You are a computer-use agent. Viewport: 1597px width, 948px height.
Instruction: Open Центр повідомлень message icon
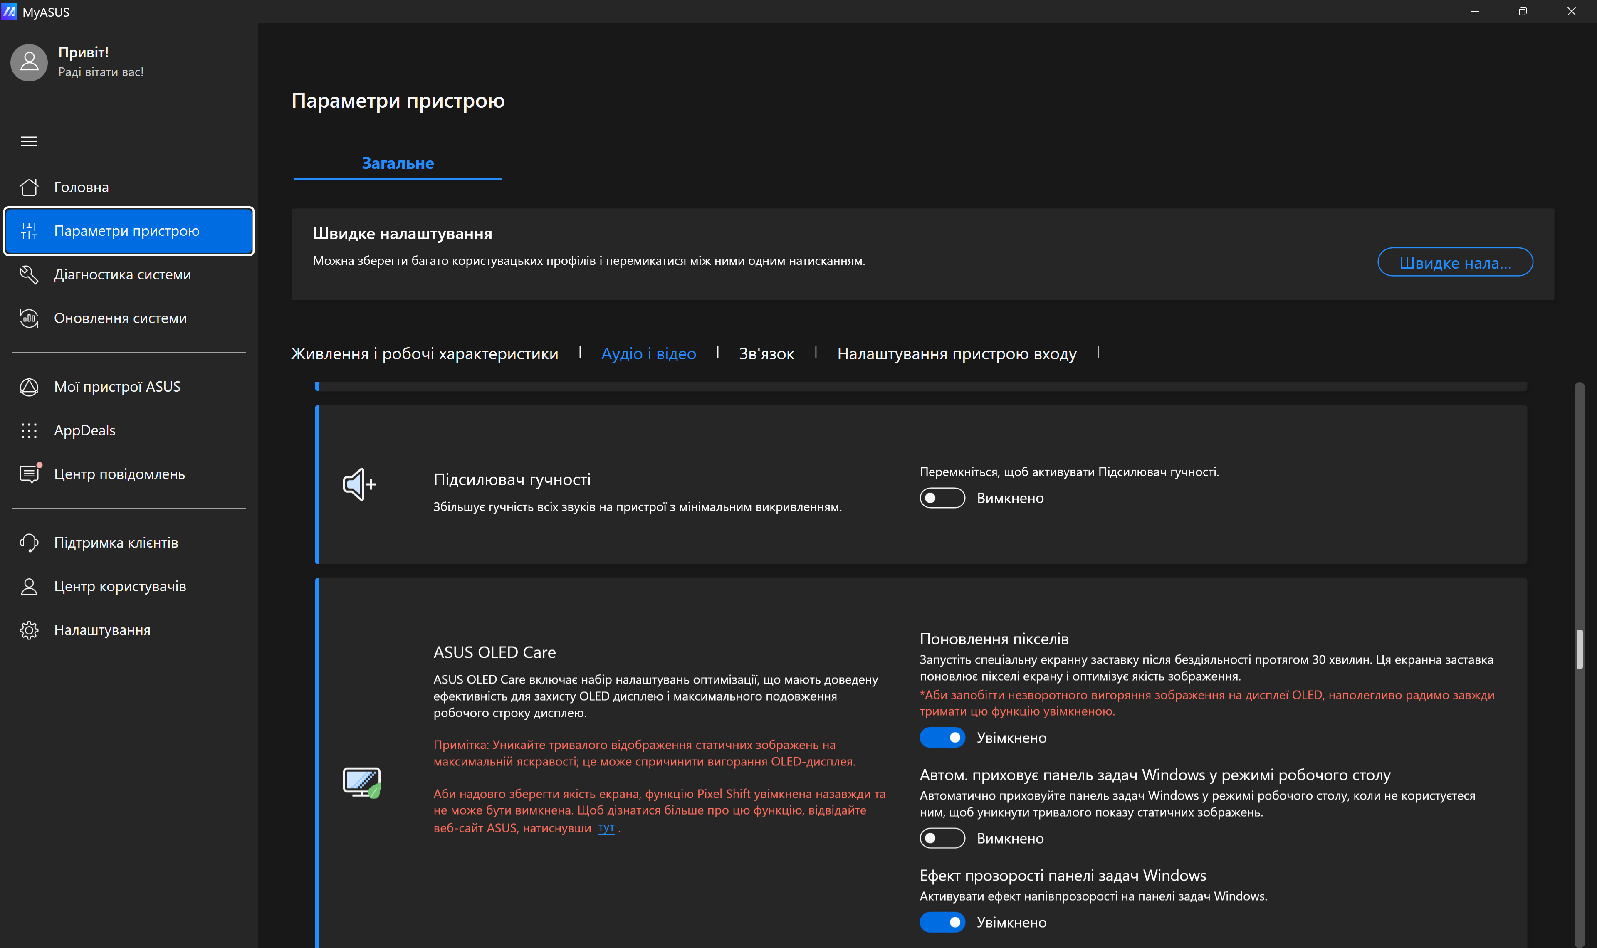(x=29, y=474)
